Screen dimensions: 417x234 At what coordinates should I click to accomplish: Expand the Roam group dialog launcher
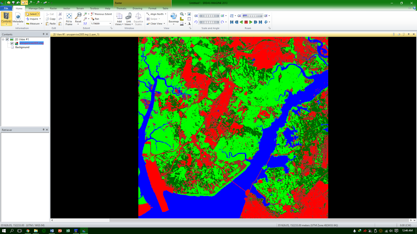pos(269,28)
